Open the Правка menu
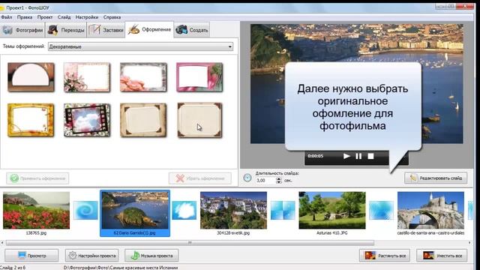Viewport: 480px width, 270px height. tap(25, 17)
